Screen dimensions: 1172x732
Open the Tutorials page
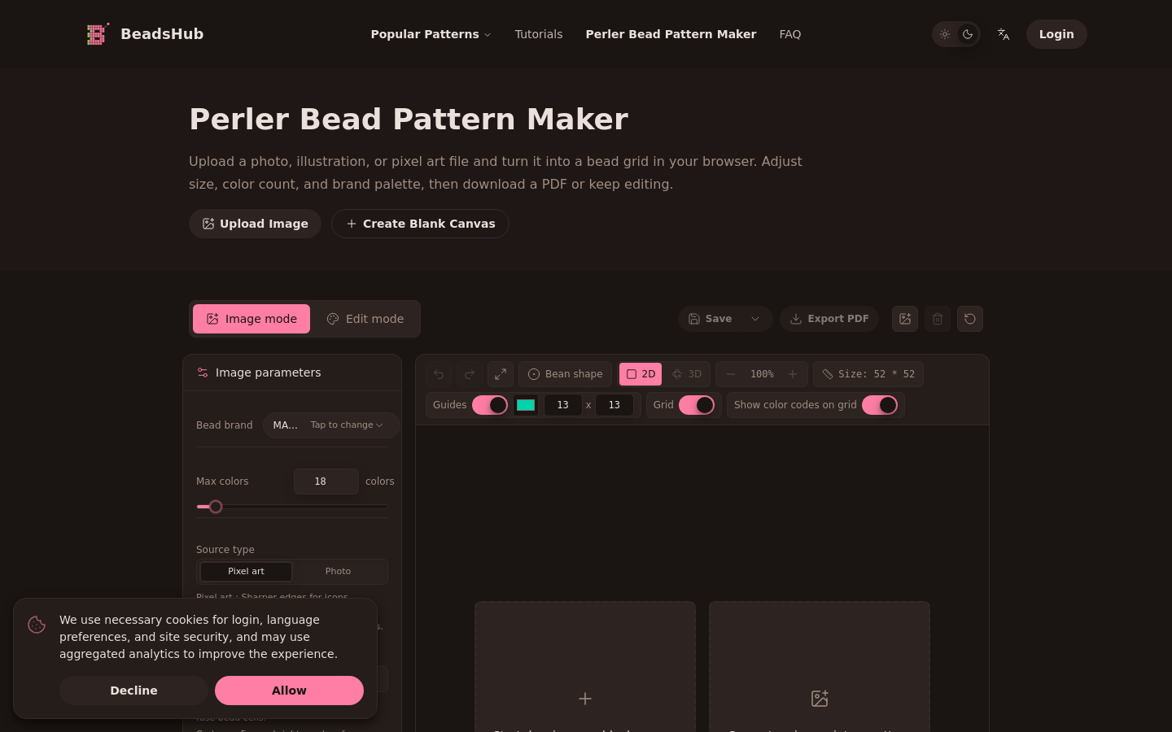(539, 34)
